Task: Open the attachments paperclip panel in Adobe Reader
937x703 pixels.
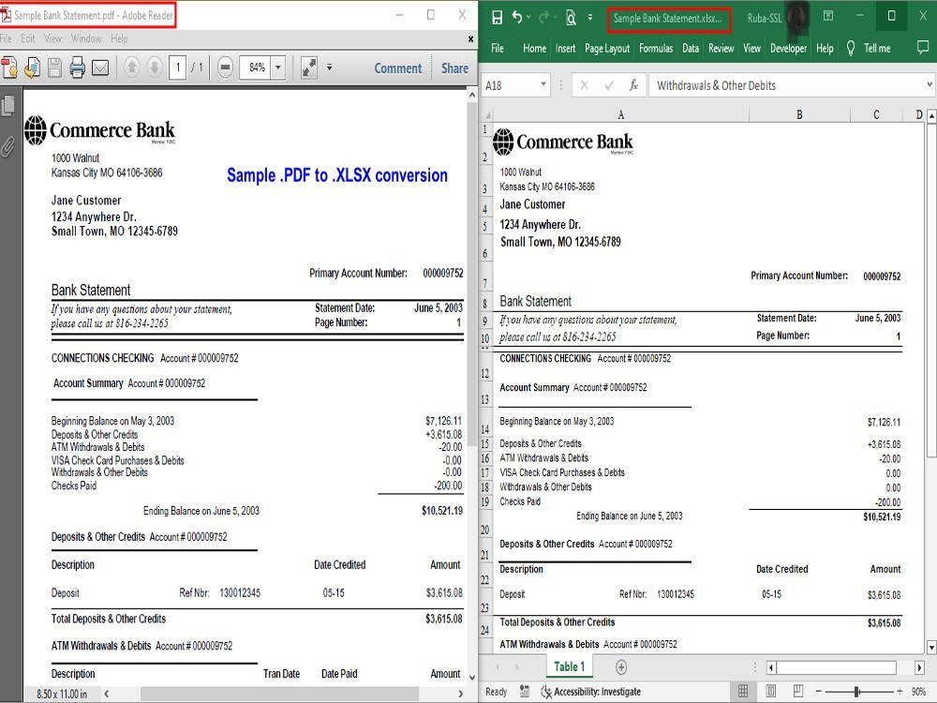Action: (x=7, y=146)
